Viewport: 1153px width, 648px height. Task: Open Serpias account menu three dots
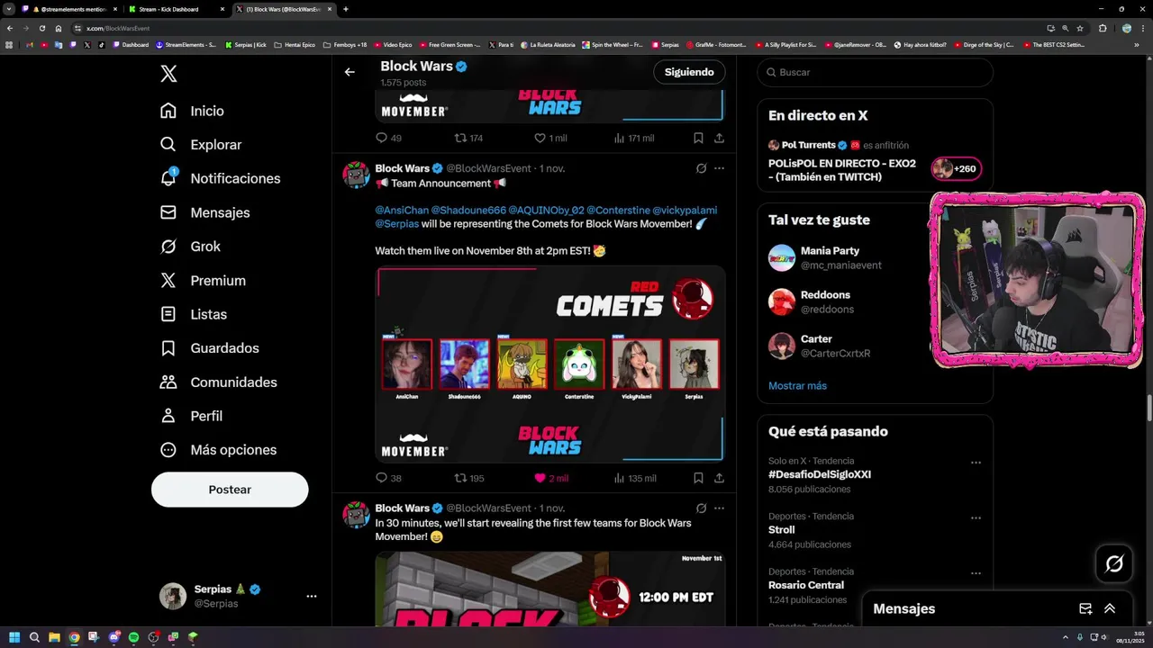(311, 596)
